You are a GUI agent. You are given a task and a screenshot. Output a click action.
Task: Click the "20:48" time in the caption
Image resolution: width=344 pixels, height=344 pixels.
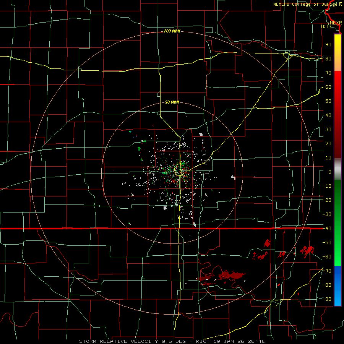pos(256,341)
